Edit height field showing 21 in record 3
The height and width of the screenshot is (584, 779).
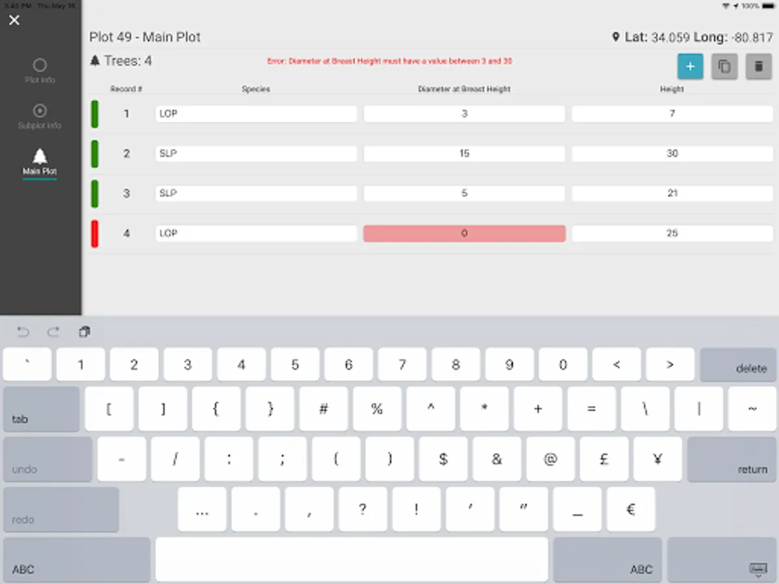coord(673,193)
